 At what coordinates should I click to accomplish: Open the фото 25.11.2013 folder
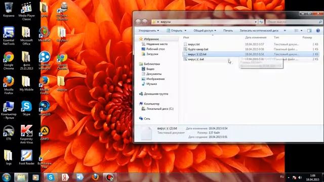click(x=26, y=61)
